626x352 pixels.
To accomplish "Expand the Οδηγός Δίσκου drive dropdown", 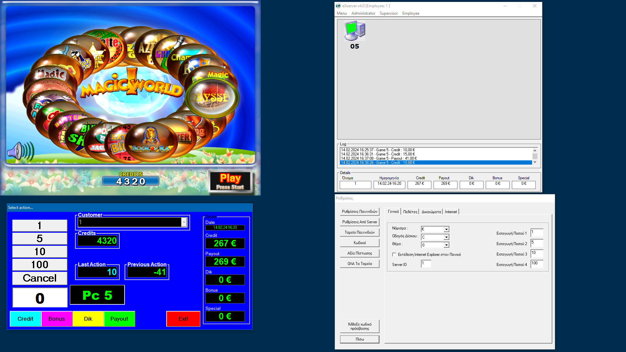I will pyautogui.click(x=446, y=237).
